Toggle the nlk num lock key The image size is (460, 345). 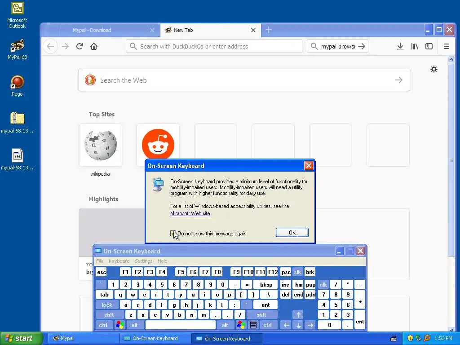click(323, 284)
